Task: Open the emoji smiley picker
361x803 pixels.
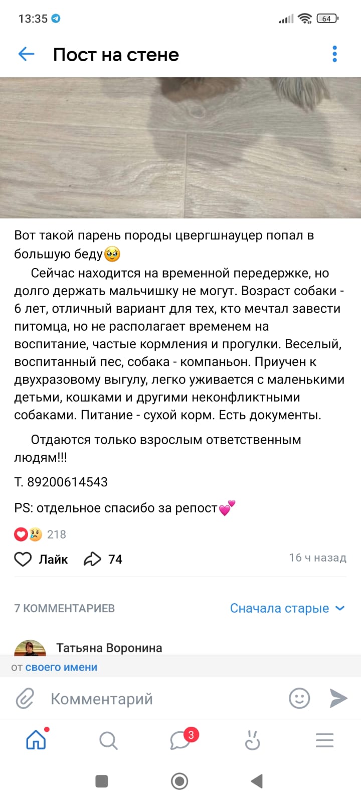Action: point(299,699)
